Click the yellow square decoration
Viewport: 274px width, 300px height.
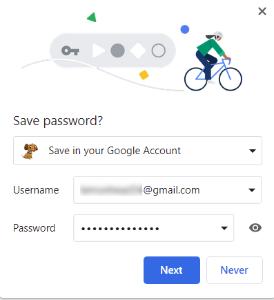(144, 75)
